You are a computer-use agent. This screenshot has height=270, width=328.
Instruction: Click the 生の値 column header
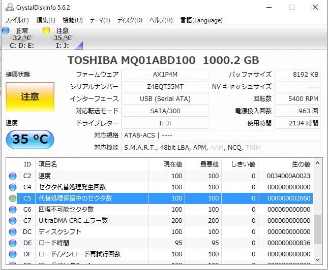tap(285, 164)
